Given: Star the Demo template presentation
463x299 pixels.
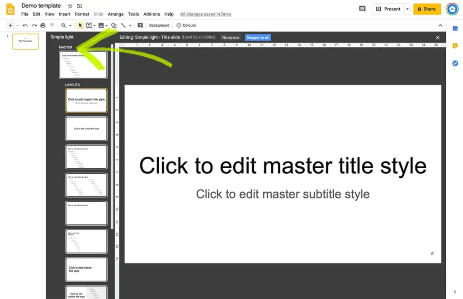Looking at the screenshot, I should [x=70, y=6].
